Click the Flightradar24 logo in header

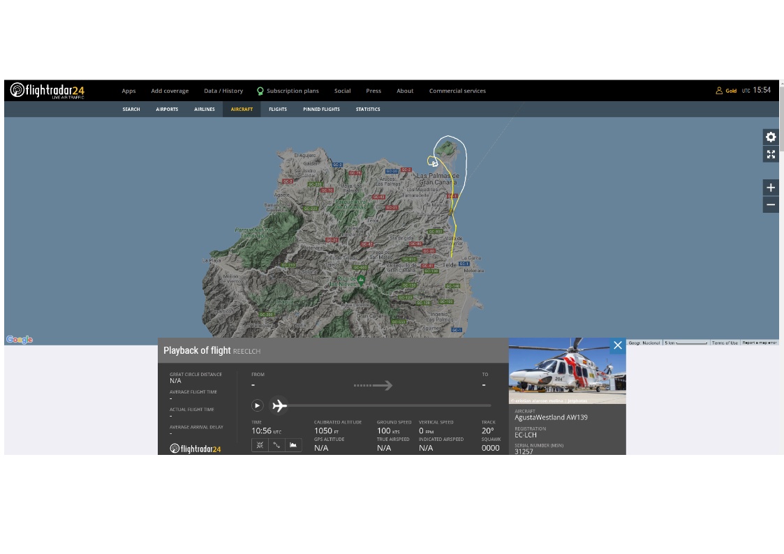[x=47, y=91]
